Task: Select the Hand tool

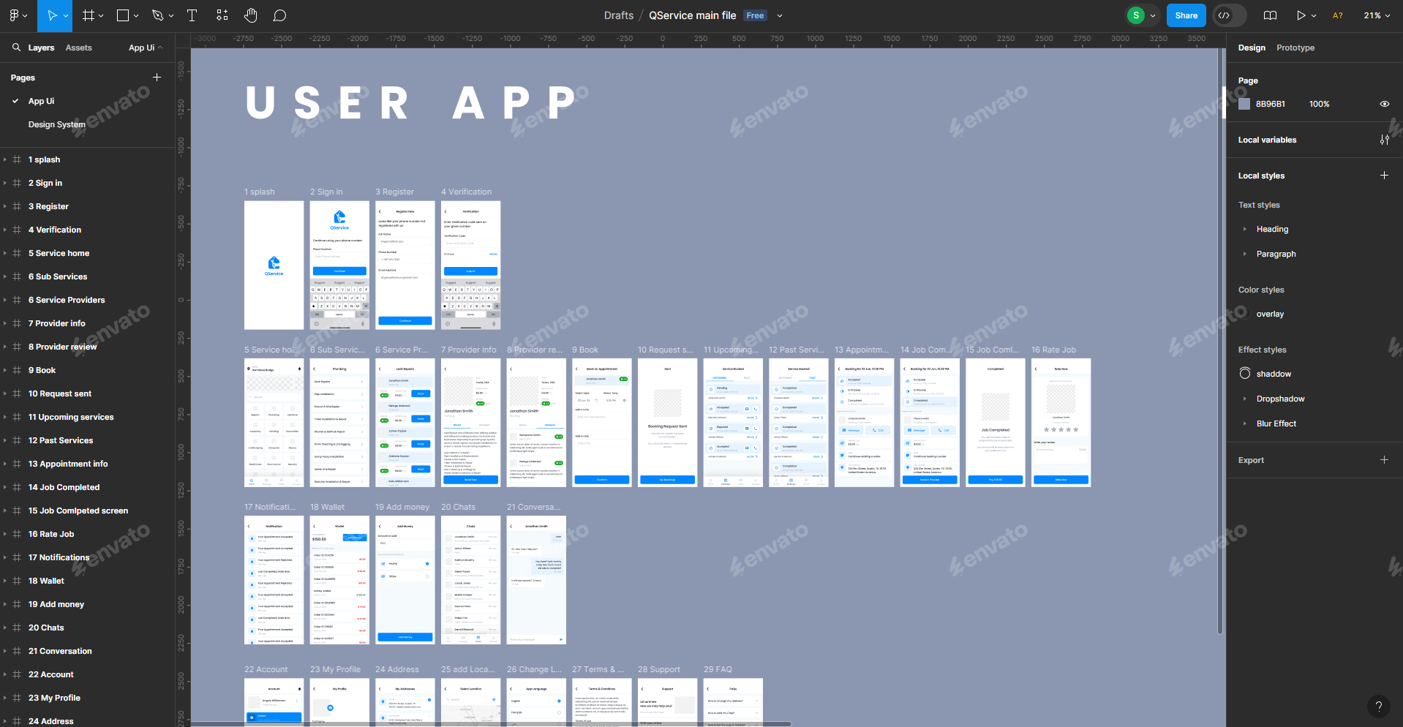Action: (251, 15)
